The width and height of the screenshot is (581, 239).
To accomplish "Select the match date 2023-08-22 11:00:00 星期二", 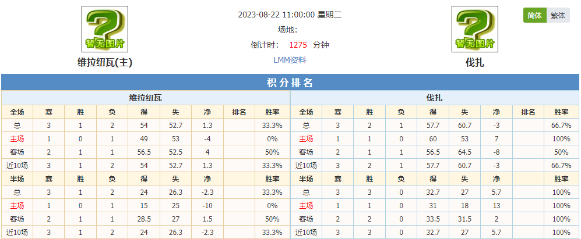I will point(290,15).
